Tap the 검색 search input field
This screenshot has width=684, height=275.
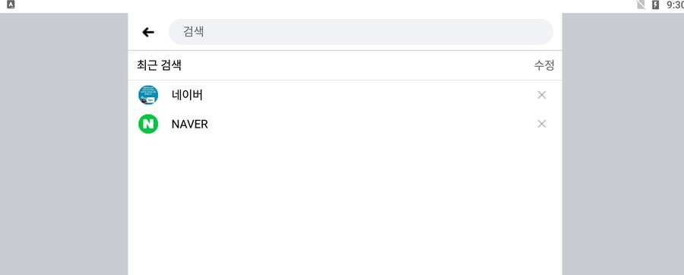(361, 32)
